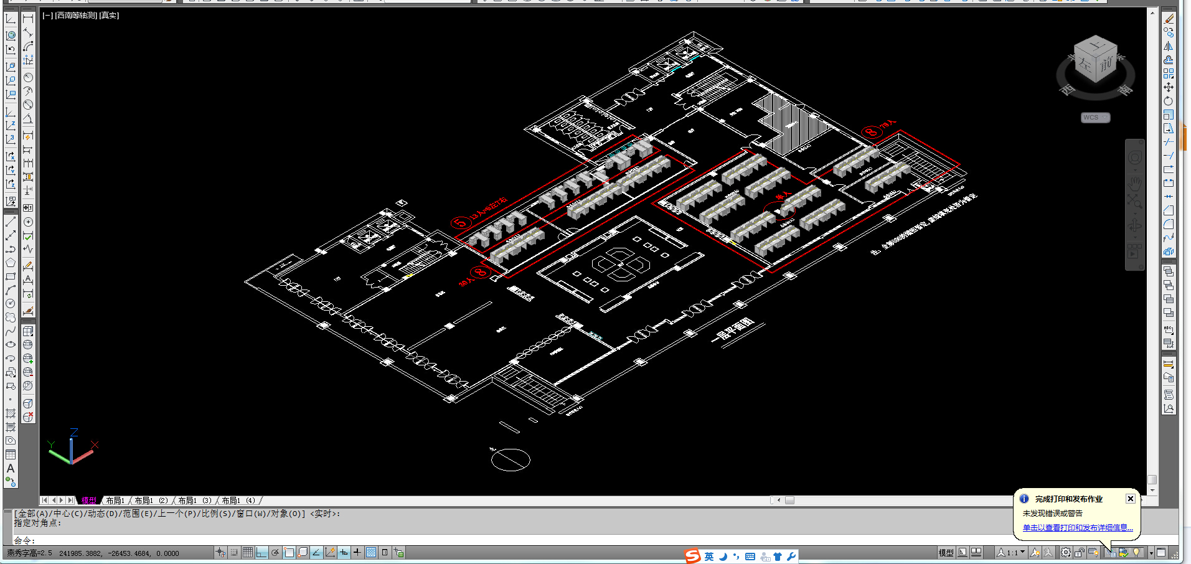Select the Stretch tool
1191x564 pixels.
point(1169,128)
